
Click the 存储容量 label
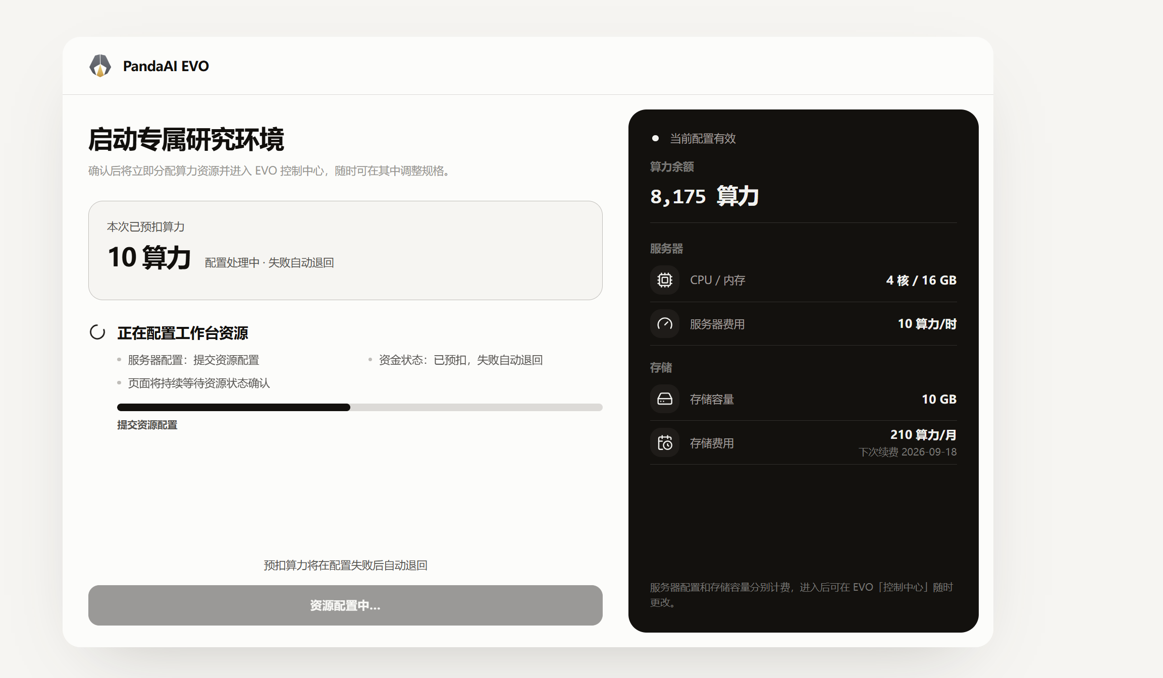coord(712,400)
